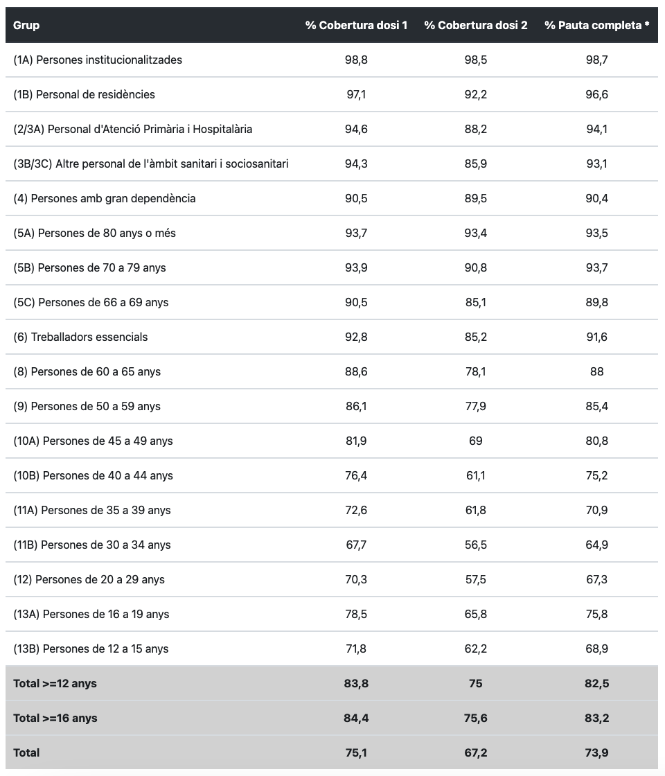Click the final Total pauta completa value 73,9
Image resolution: width=665 pixels, height=776 pixels.
tap(596, 752)
